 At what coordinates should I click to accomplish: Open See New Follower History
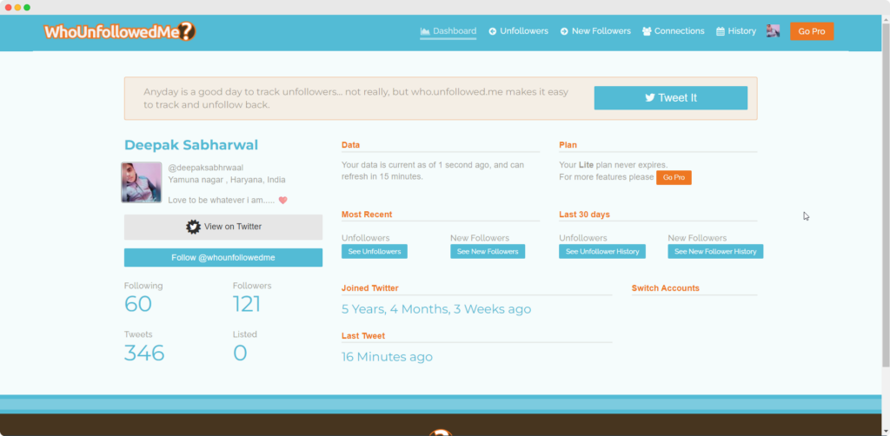(x=715, y=251)
